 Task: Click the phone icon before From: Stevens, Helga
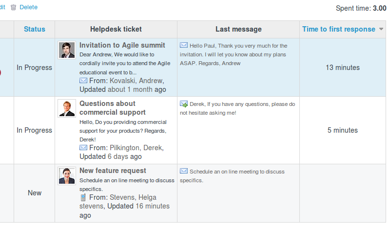click(x=83, y=198)
